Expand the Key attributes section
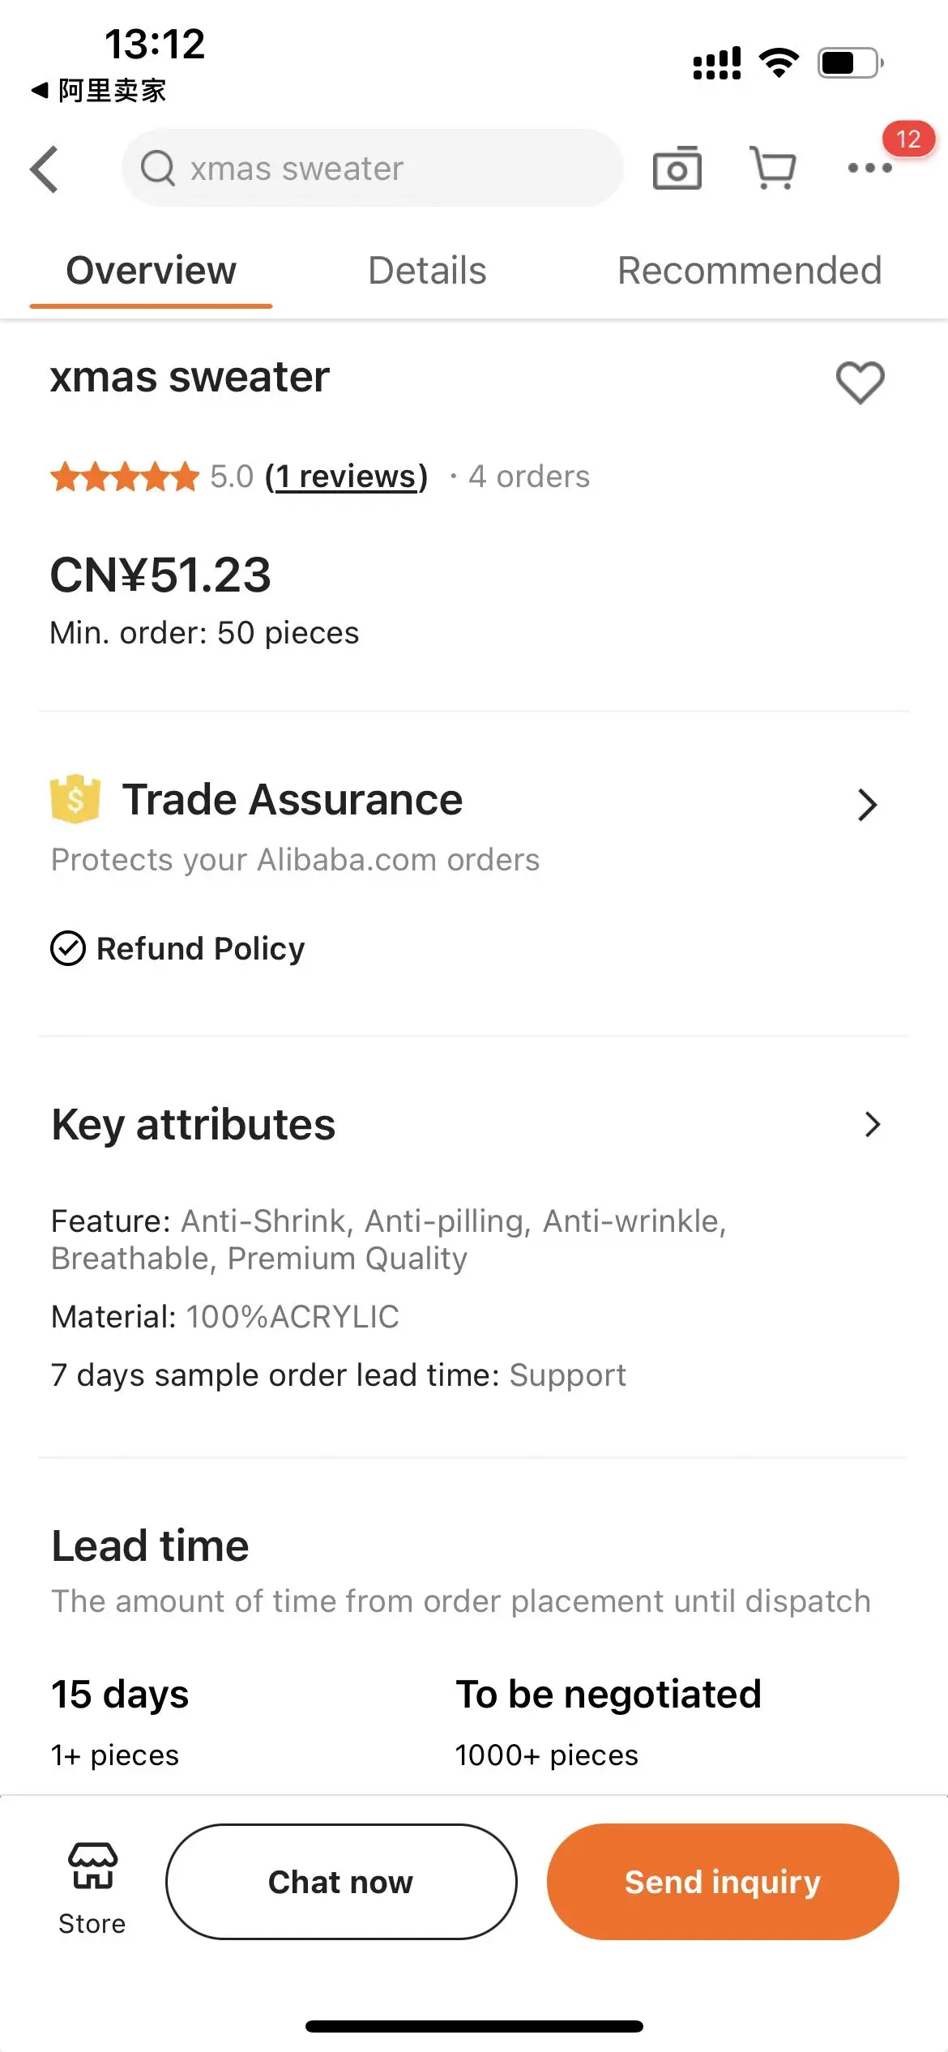This screenshot has width=948, height=2052. click(x=872, y=1124)
